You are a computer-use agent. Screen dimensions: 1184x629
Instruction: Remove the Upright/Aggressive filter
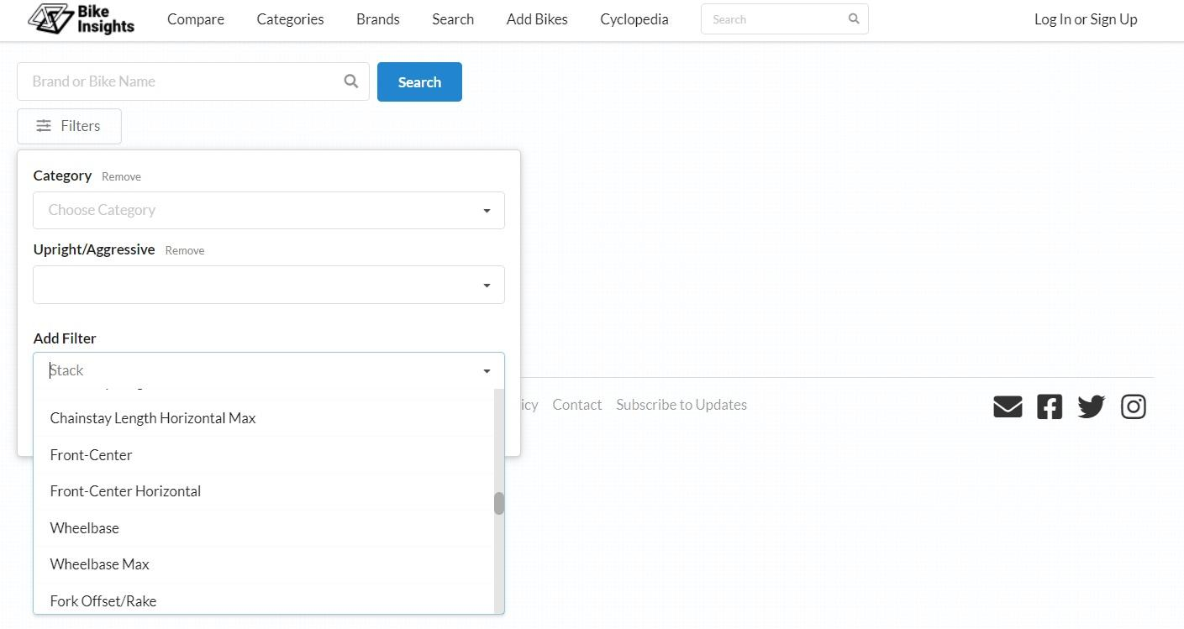click(x=185, y=250)
